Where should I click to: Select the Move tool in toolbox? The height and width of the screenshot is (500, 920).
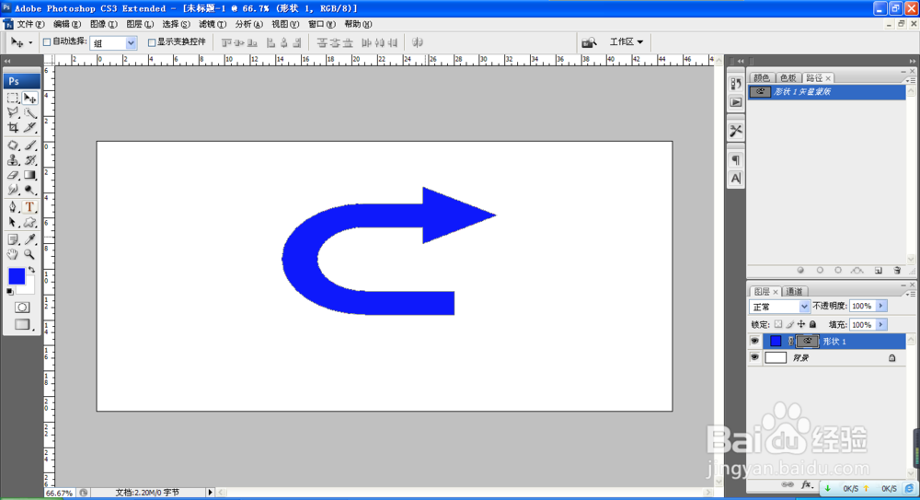pyautogui.click(x=30, y=99)
